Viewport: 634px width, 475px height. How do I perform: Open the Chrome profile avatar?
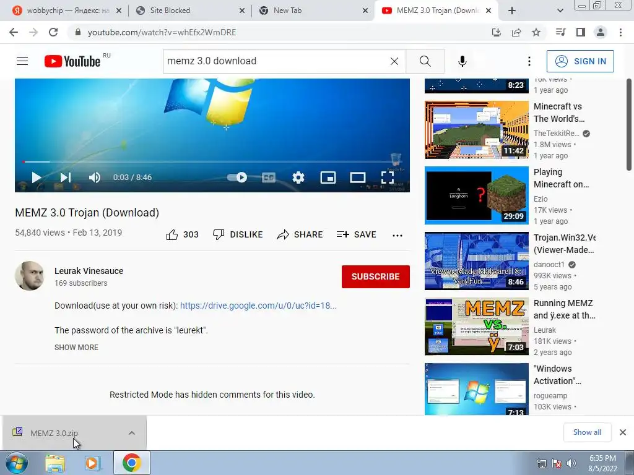pyautogui.click(x=601, y=32)
